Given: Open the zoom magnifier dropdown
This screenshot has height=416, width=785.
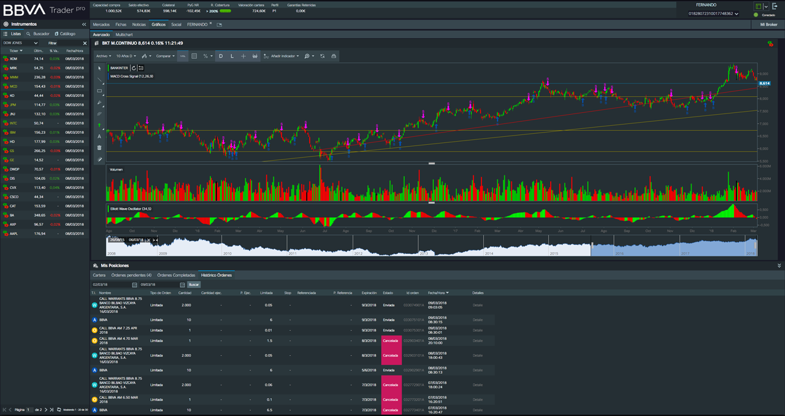Looking at the screenshot, I should (x=309, y=56).
